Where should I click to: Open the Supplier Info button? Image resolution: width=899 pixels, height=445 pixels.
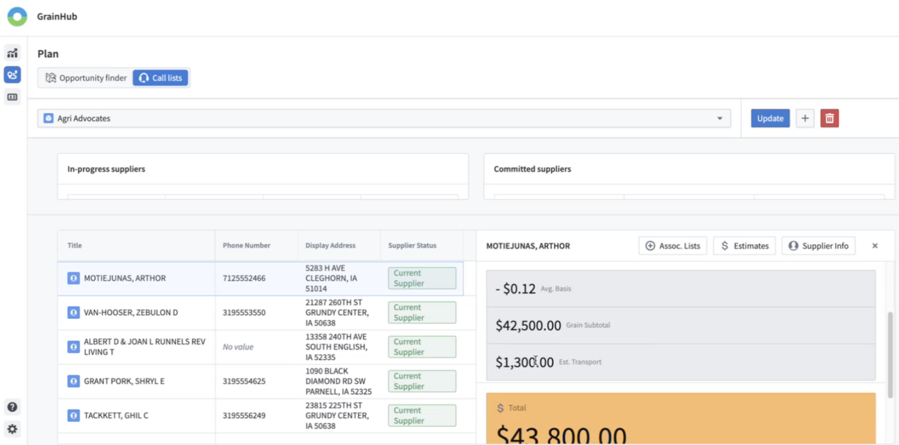(818, 246)
